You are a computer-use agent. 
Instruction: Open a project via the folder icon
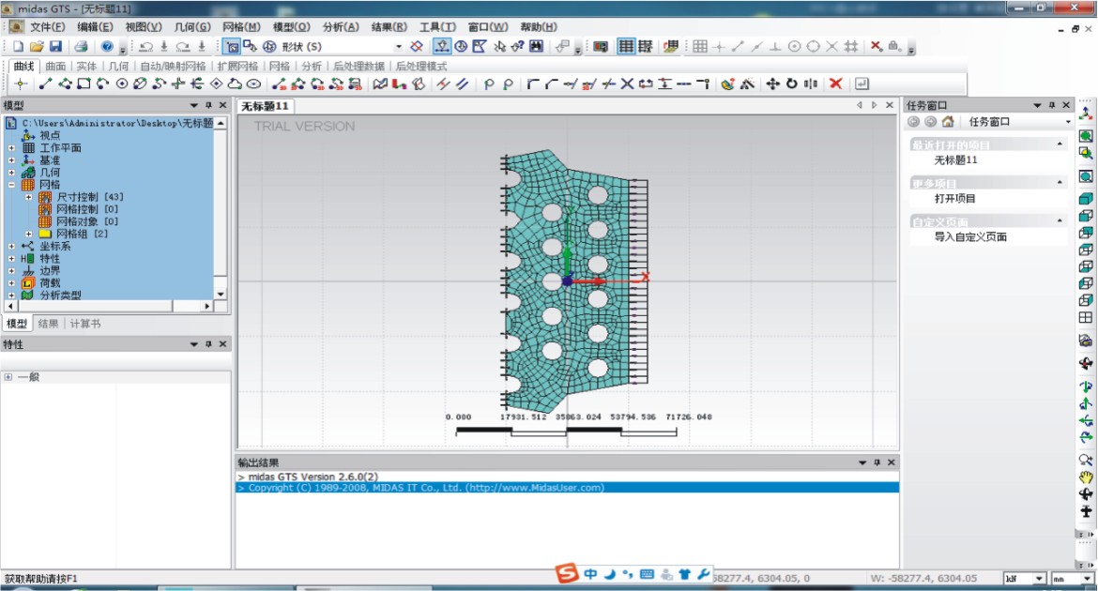[37, 46]
